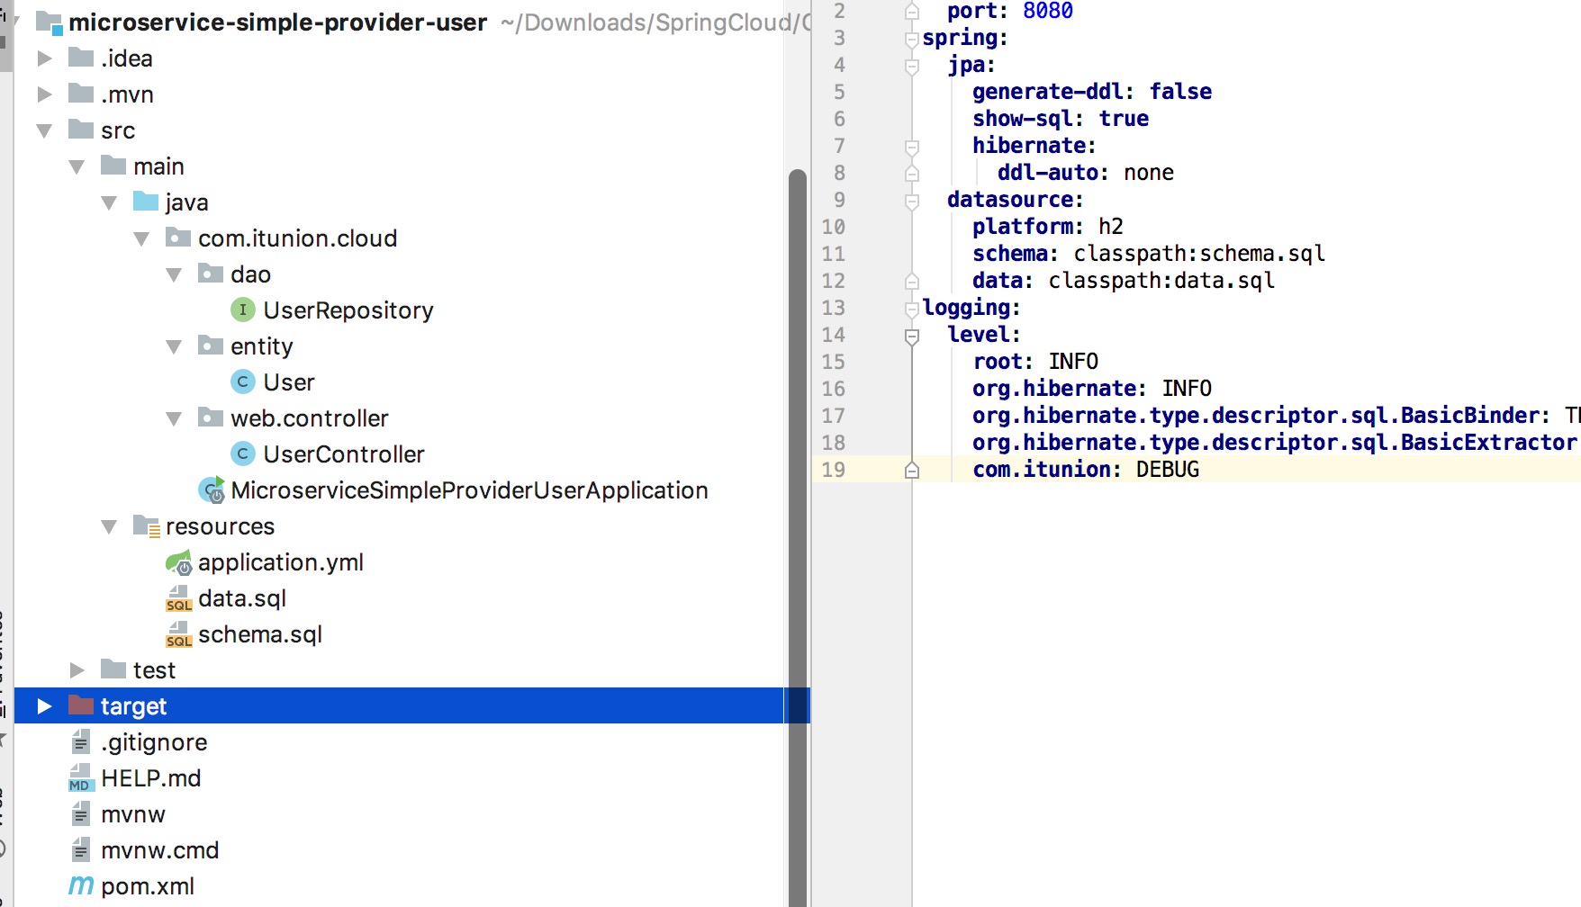Fold the level block in gutter
1581x907 pixels.
(x=912, y=336)
